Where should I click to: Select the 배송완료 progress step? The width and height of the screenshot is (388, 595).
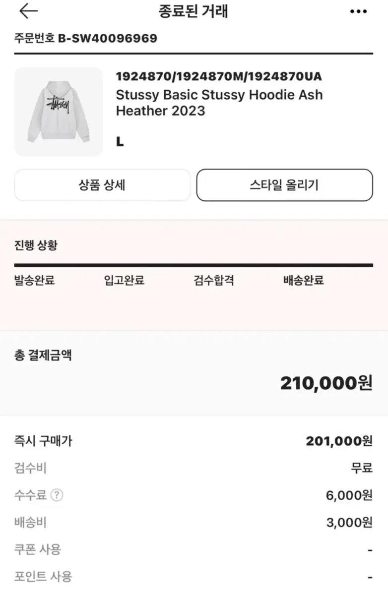(303, 280)
